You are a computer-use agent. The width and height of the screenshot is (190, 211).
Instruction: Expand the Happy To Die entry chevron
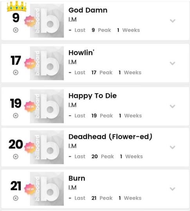tap(172, 106)
